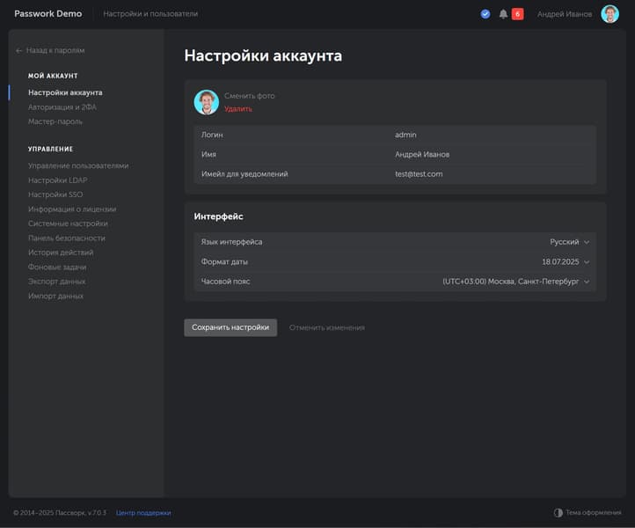Open Центр поддержки link in footer
Screen dimensions: 635x528
(x=143, y=513)
